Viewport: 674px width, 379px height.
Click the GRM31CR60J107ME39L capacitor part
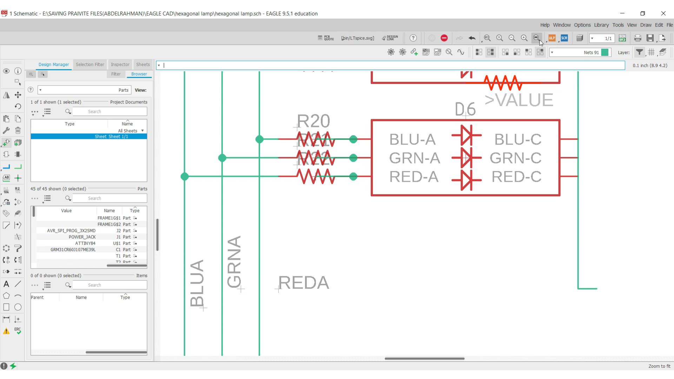point(73,250)
